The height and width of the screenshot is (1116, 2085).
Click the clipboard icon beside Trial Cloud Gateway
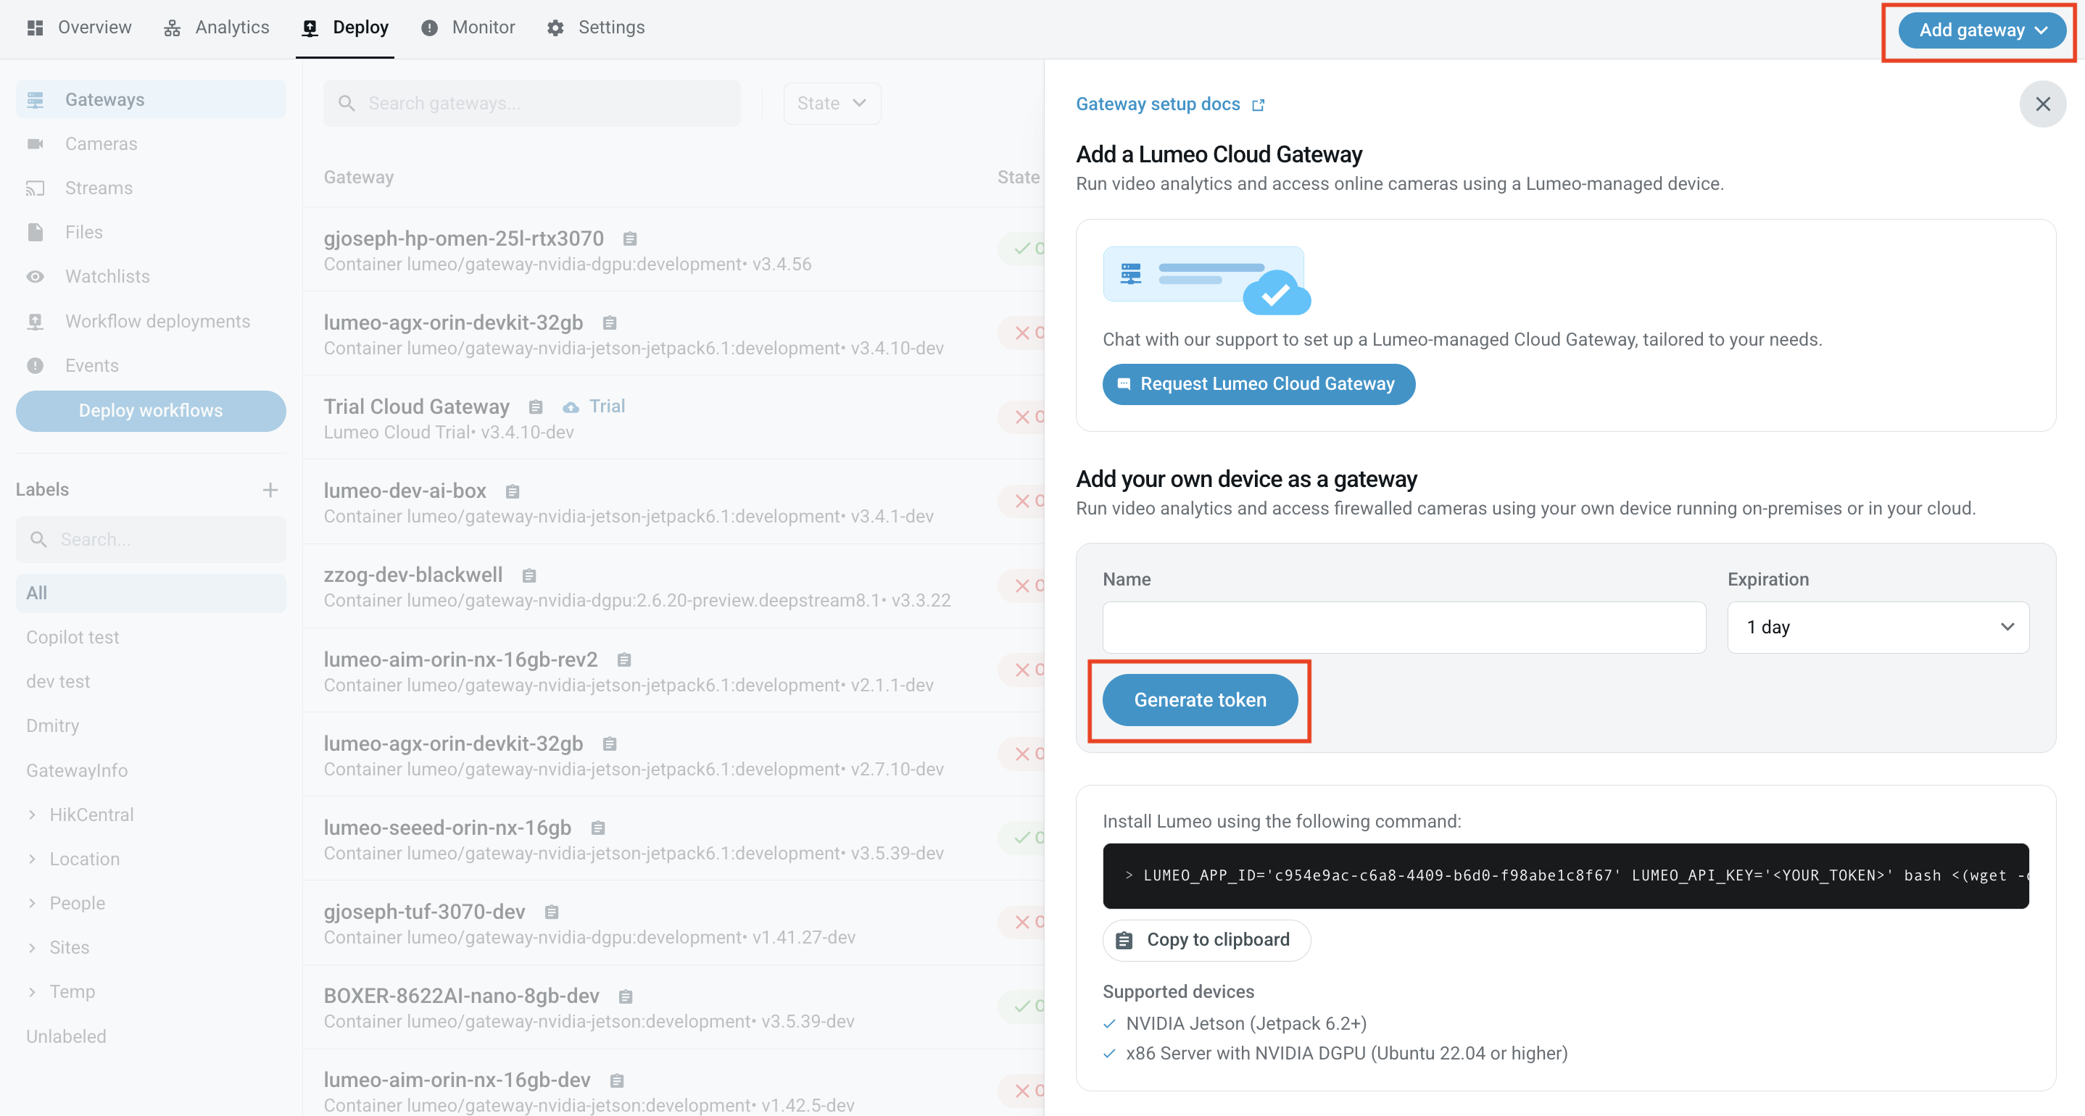[536, 407]
